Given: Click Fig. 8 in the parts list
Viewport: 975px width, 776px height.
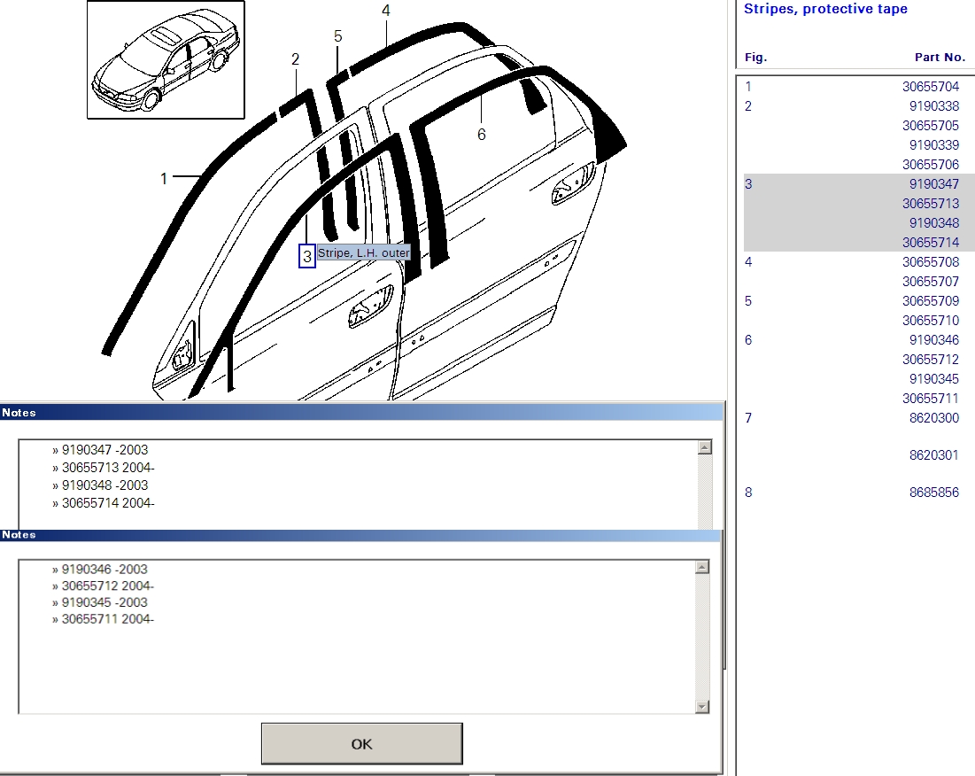Looking at the screenshot, I should click(748, 493).
